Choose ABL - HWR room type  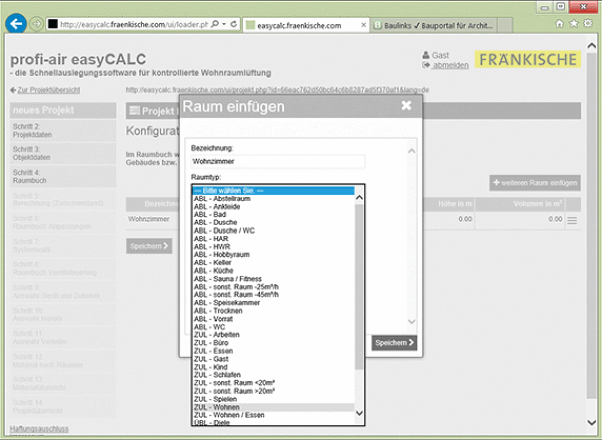[273, 247]
